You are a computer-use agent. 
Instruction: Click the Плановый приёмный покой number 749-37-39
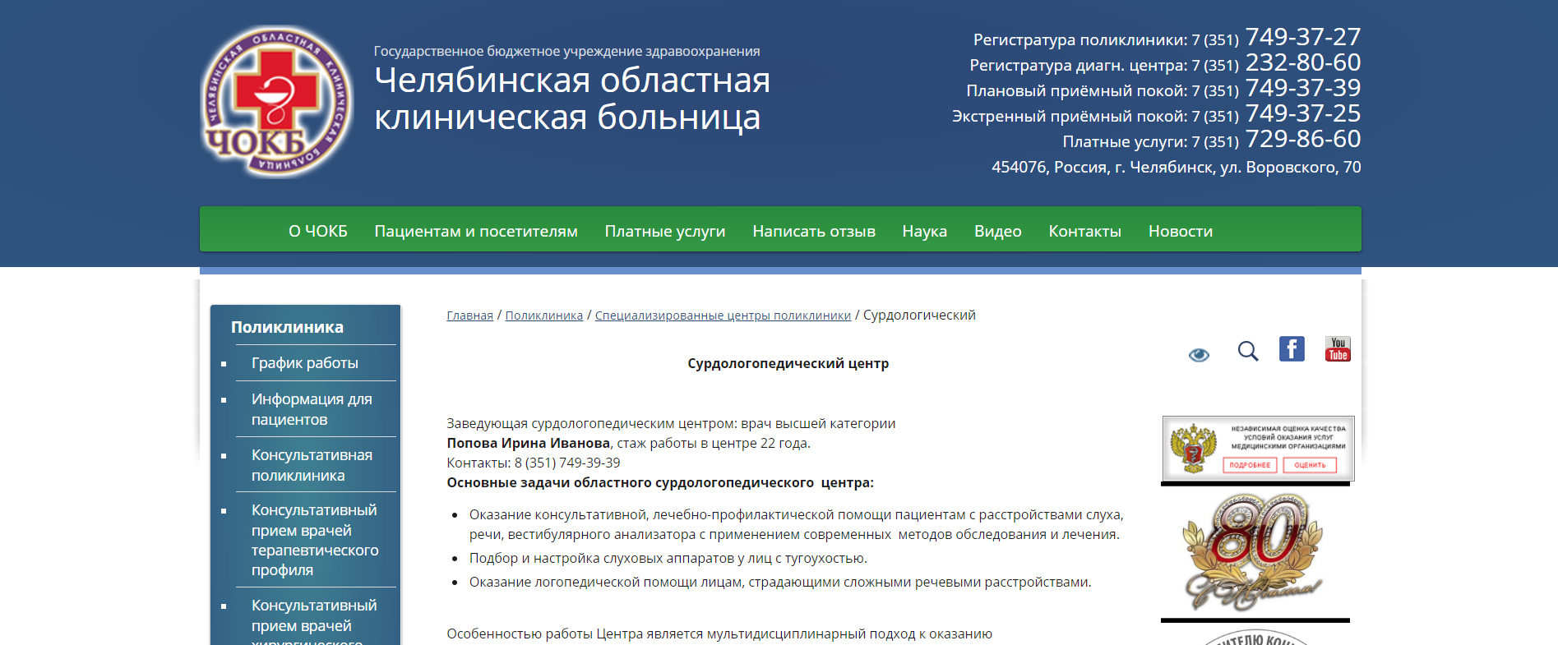(1303, 88)
